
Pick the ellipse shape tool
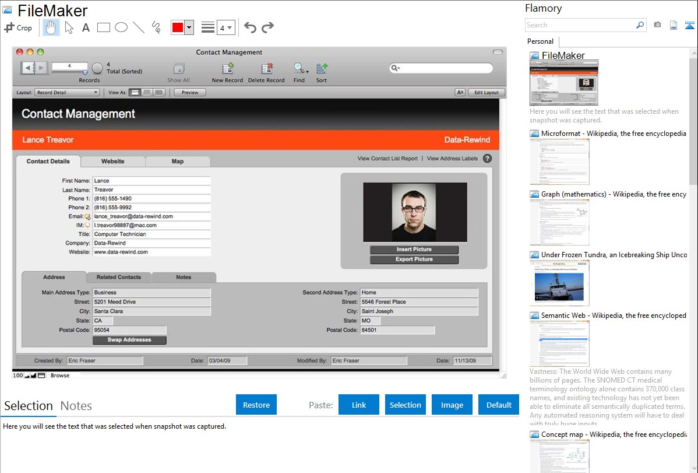coord(121,27)
